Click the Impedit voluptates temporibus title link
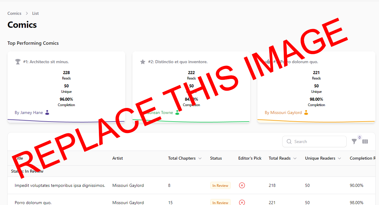379x205 pixels. (60, 185)
